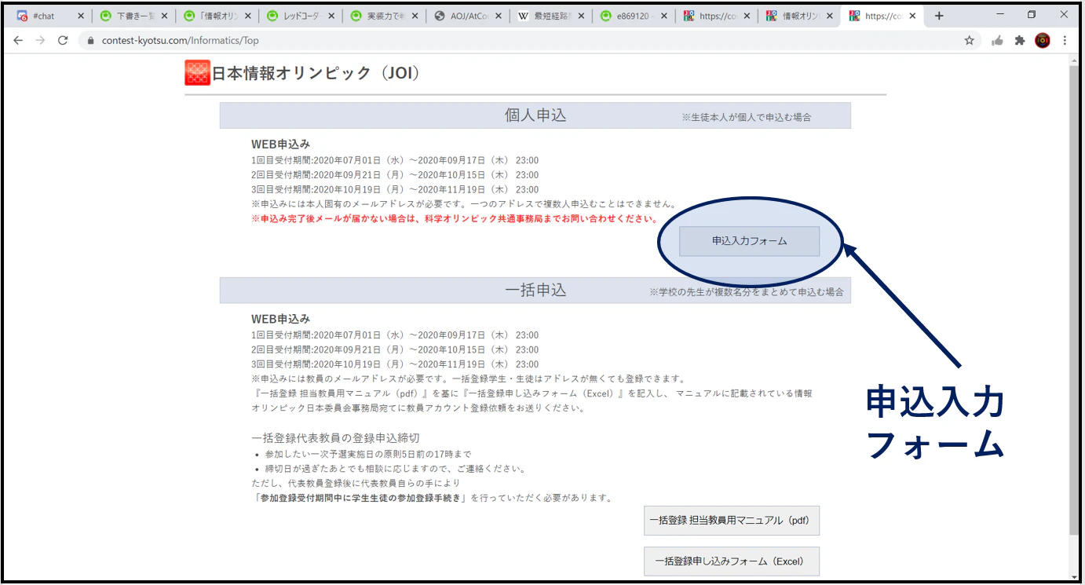Reload the current page
This screenshot has width=1085, height=585.
(63, 40)
